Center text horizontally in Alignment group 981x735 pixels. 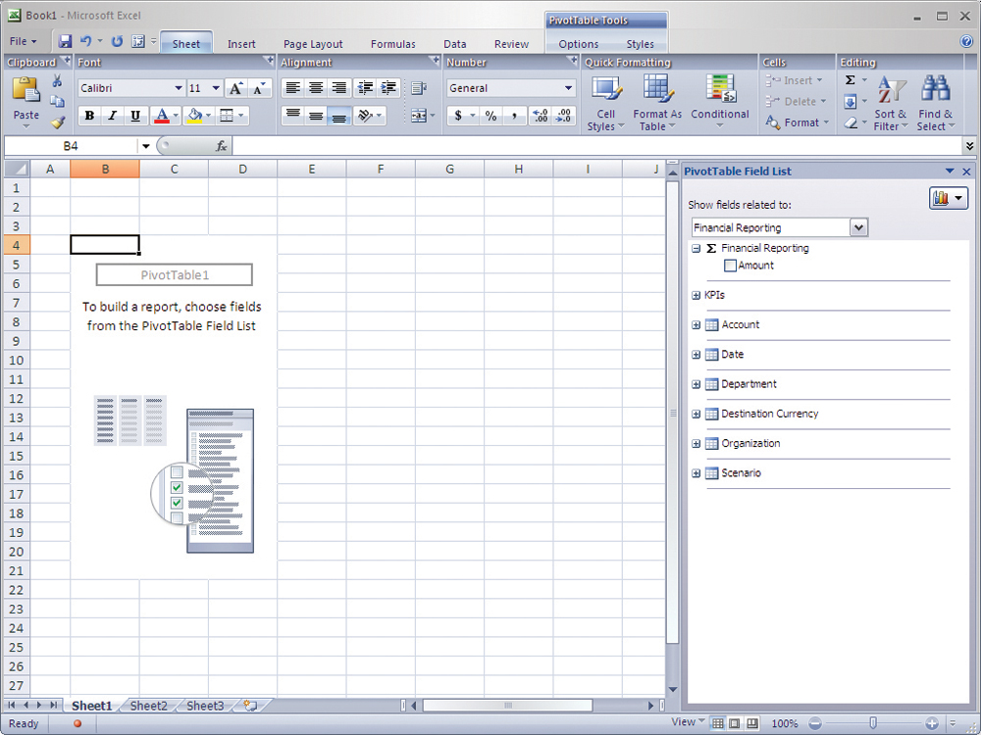coord(316,88)
